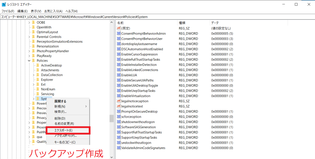Expand the Ext tree node
Screen dimensions: 315x159
34,85
